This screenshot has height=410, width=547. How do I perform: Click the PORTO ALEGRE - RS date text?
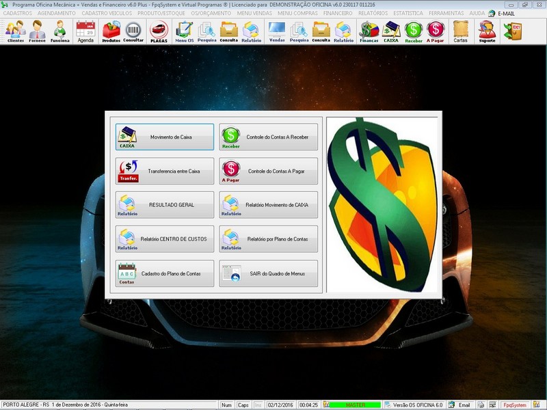65,405
